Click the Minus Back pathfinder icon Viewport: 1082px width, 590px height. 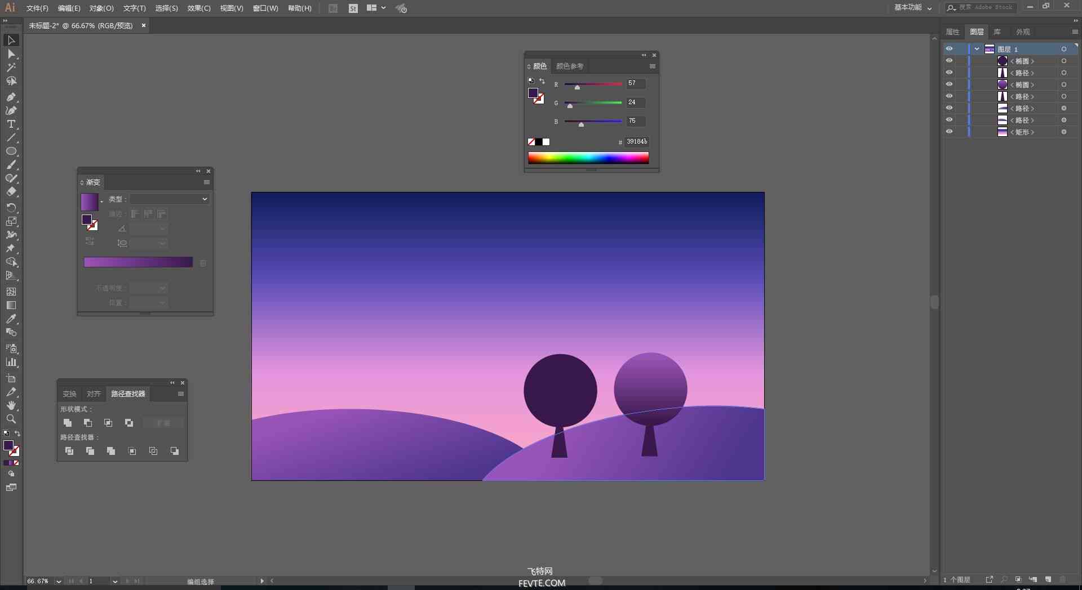coord(175,451)
